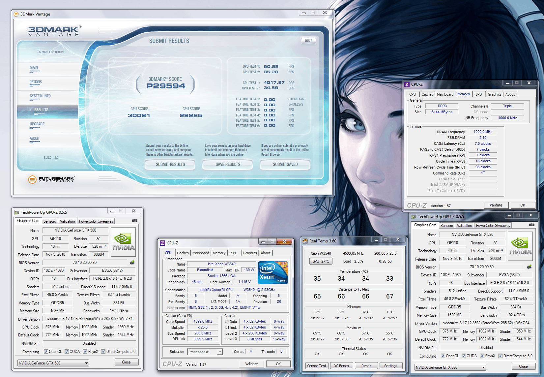The width and height of the screenshot is (544, 377).
Task: Open Graphics tab in upper CPU-Z window
Action: coord(495,94)
